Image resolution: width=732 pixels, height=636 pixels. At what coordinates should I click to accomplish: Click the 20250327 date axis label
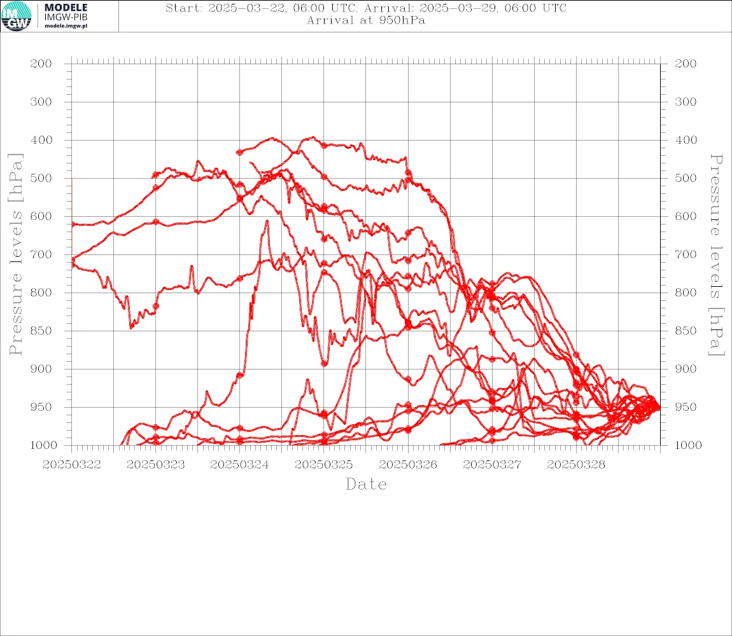[492, 465]
